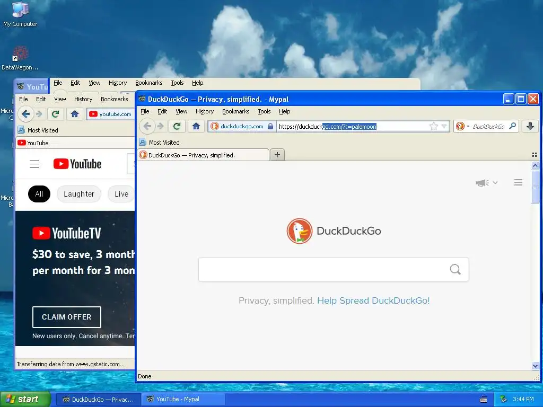Viewport: 543px width, 407px height.
Task: Click the vertical scrollbar thumb
Action: pos(535,187)
